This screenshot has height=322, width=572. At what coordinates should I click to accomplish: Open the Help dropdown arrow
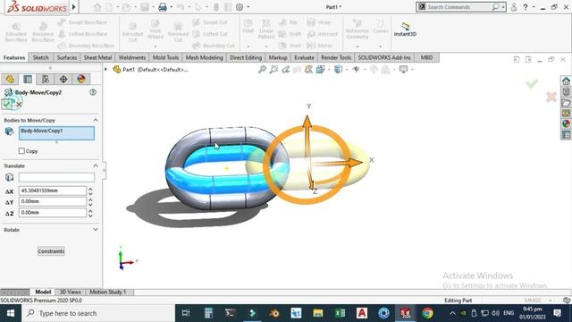534,7
